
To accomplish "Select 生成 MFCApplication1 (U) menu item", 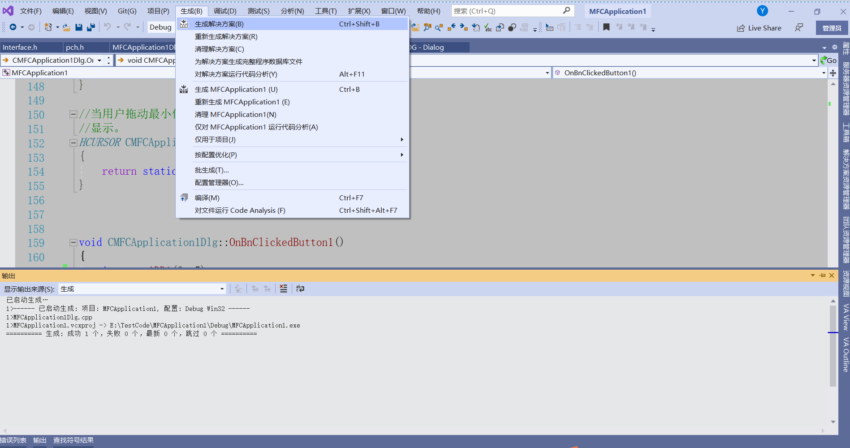I will click(x=292, y=90).
